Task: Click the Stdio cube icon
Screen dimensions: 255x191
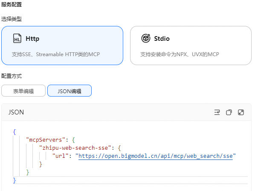Action: [x=146, y=38]
